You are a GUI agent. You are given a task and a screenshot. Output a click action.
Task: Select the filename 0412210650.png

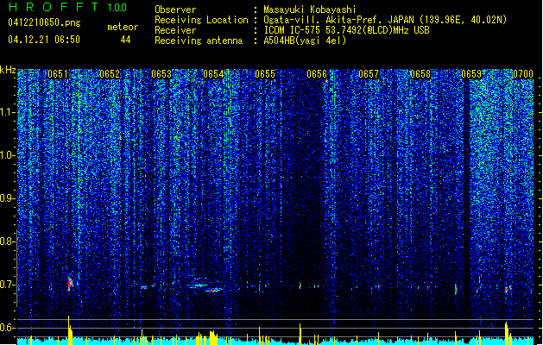(44, 22)
